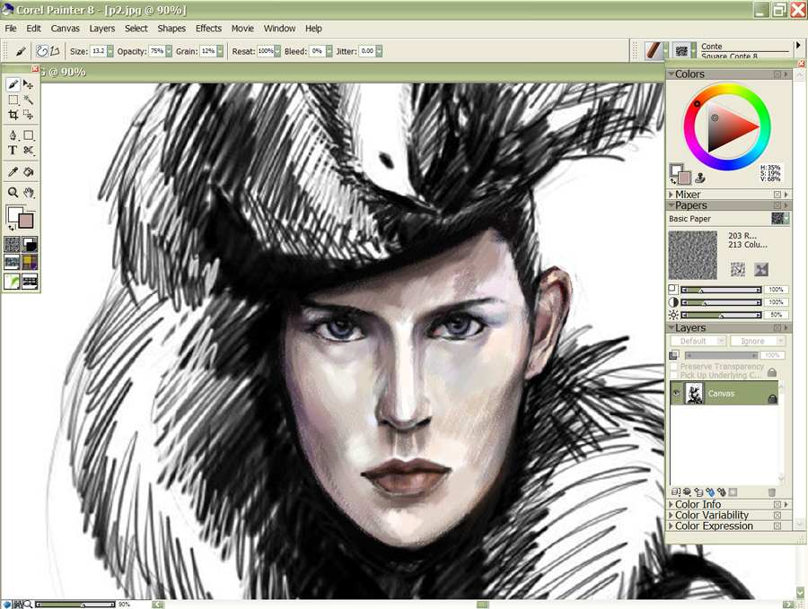This screenshot has width=808, height=609.
Task: Choose the Rectangular Selection tool
Action: tap(13, 100)
